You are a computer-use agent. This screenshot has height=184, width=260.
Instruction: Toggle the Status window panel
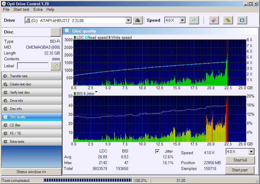[x=31, y=172]
